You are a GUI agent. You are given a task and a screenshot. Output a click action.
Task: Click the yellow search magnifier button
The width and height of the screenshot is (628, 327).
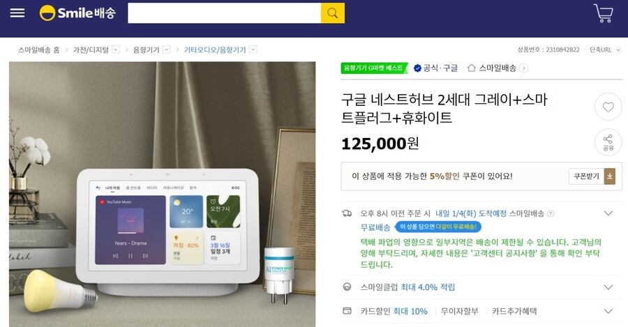[x=332, y=13]
